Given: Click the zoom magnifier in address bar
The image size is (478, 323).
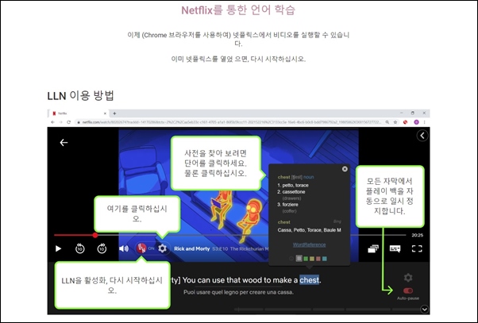Looking at the screenshot, I should click(387, 122).
